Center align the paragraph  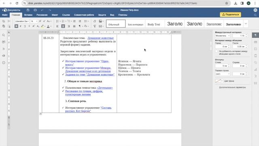pyautogui.click(x=63, y=26)
